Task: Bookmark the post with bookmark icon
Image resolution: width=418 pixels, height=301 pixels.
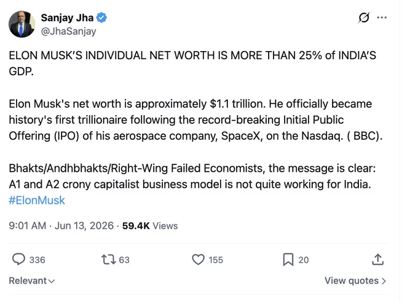Action: tap(288, 260)
